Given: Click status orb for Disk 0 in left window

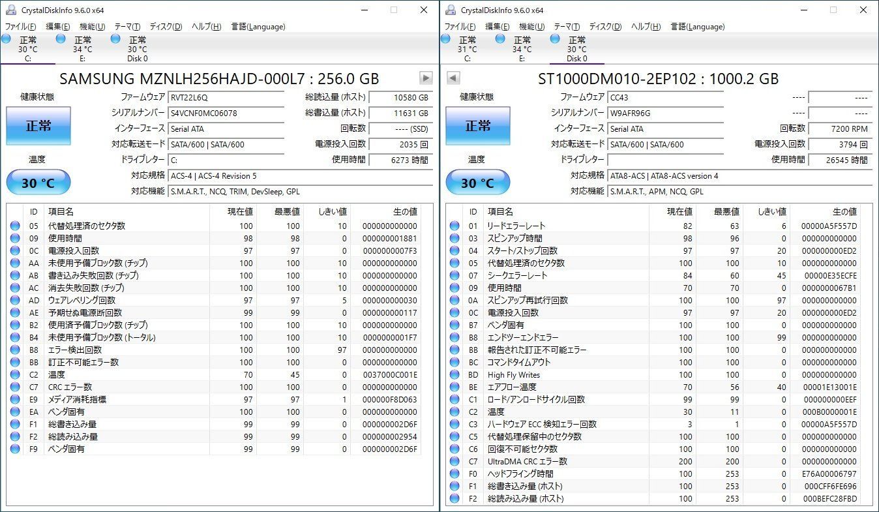Looking at the screenshot, I should coord(116,39).
